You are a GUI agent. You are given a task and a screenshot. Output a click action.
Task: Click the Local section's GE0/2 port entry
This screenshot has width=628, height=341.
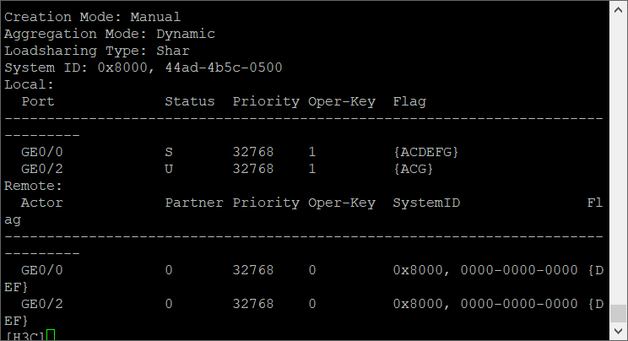pos(42,169)
